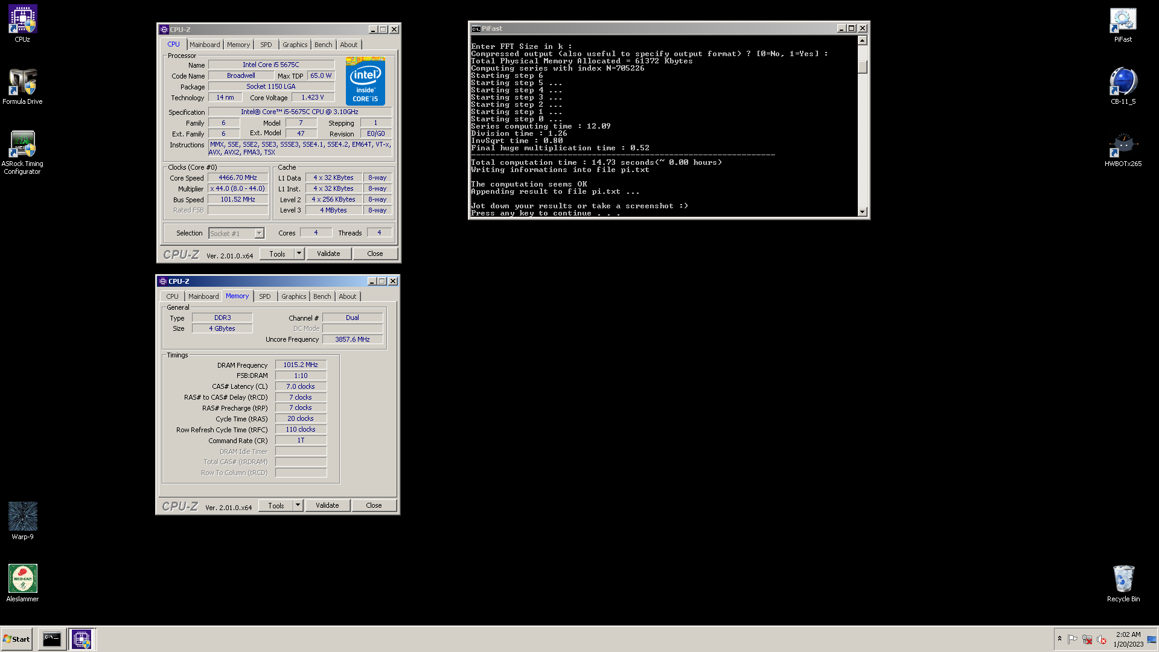Screen dimensions: 1159x652
Task: Click the Core Speed value 4466.70 MHz
Action: click(x=238, y=177)
